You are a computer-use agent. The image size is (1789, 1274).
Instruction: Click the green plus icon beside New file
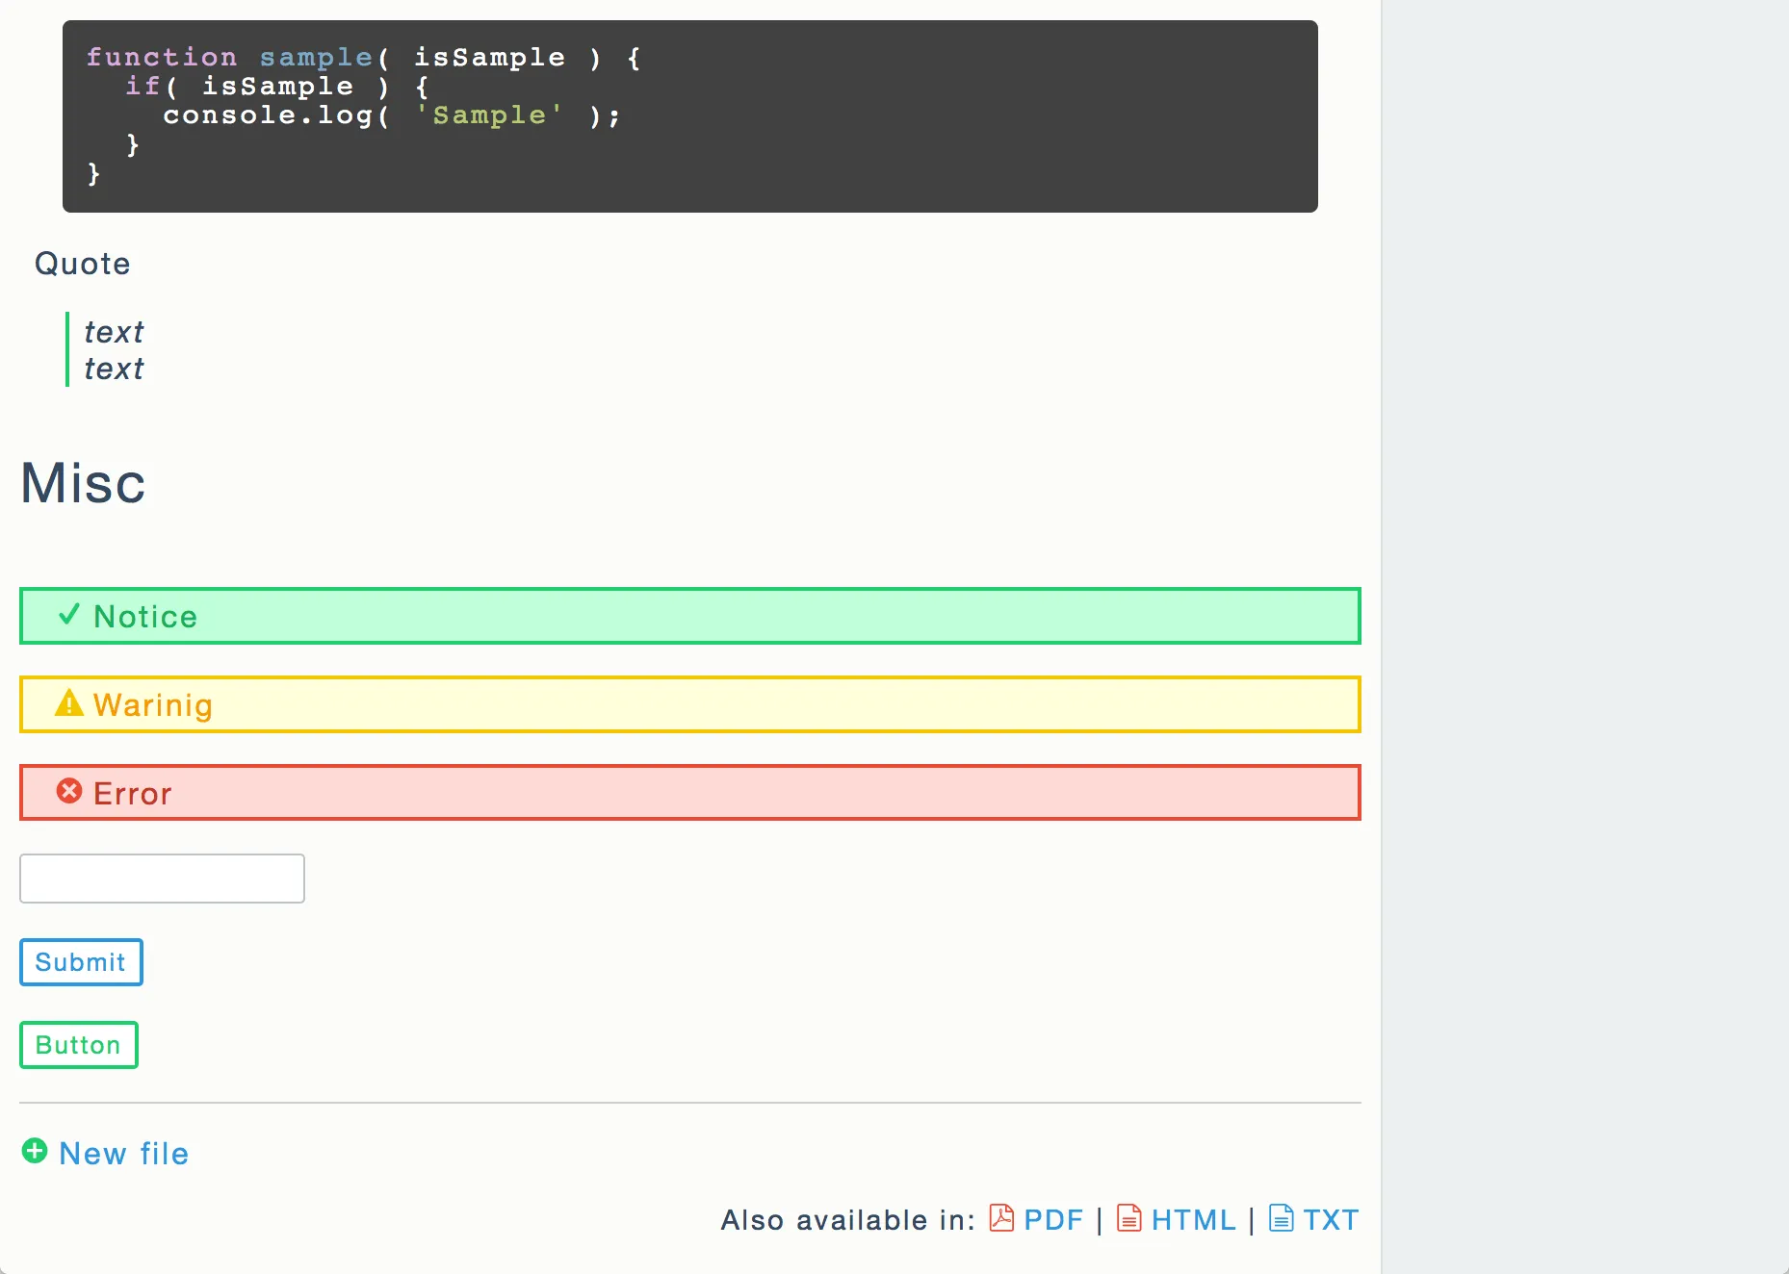click(x=35, y=1151)
